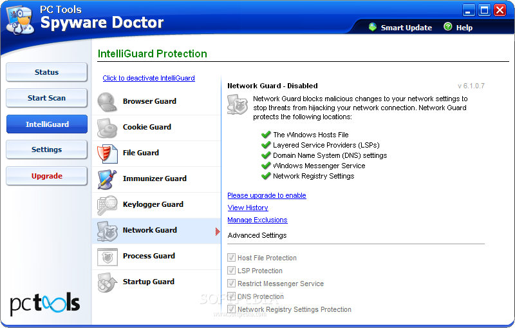Click the Smart Update text button
The image size is (515, 328).
pos(406,28)
